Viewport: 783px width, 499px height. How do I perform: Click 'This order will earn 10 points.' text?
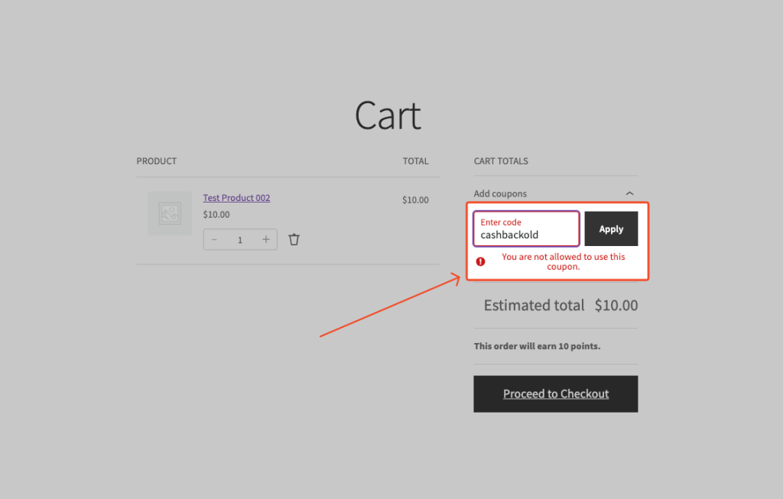tap(538, 346)
